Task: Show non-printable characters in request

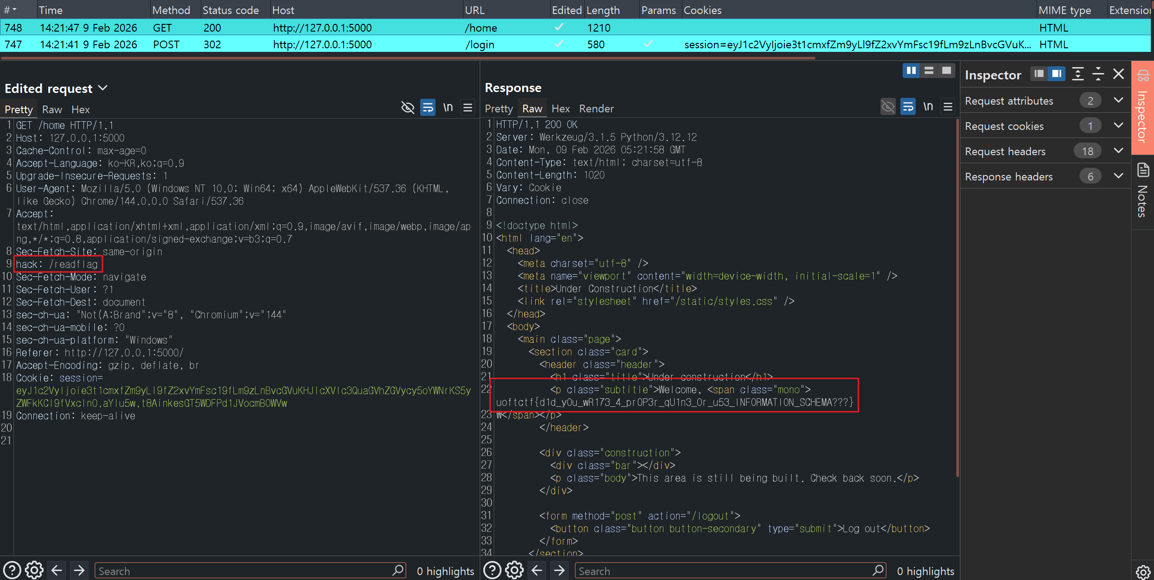Action: [448, 107]
